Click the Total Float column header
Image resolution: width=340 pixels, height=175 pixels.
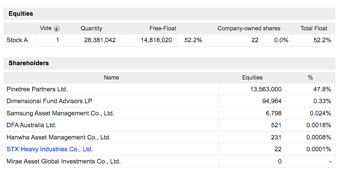(313, 29)
